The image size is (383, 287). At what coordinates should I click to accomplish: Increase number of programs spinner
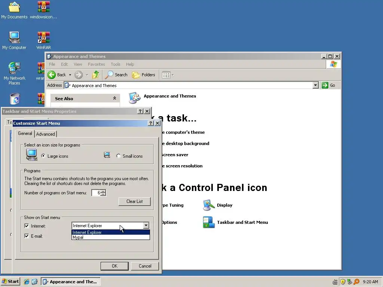(x=103, y=191)
